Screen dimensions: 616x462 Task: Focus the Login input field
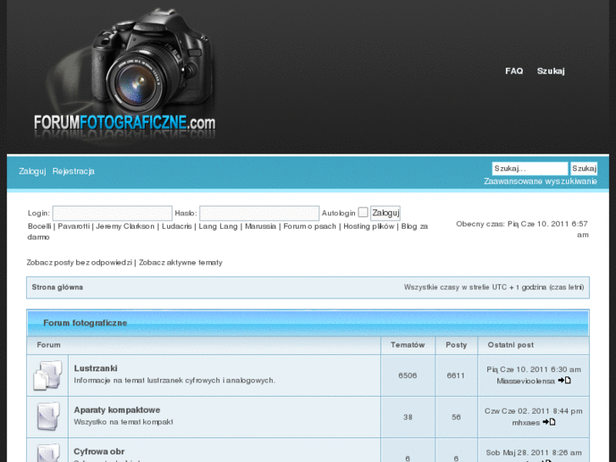(113, 213)
